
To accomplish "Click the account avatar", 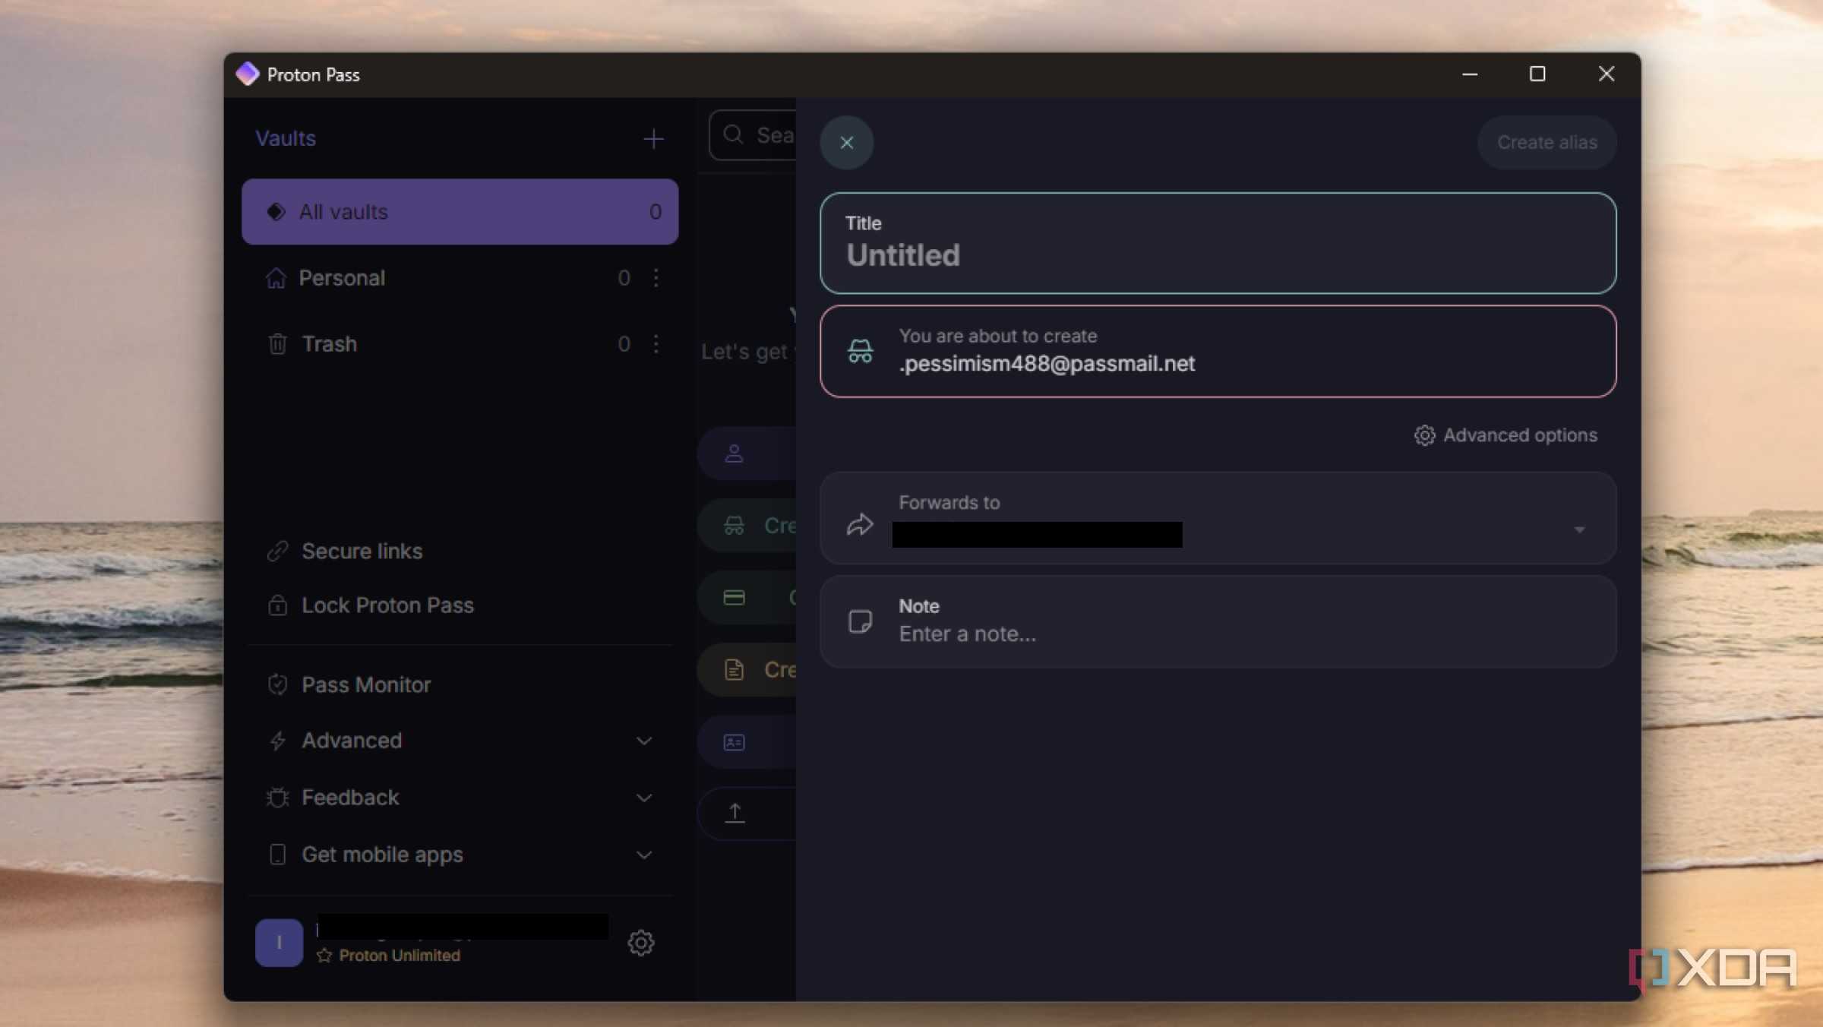I will [279, 943].
